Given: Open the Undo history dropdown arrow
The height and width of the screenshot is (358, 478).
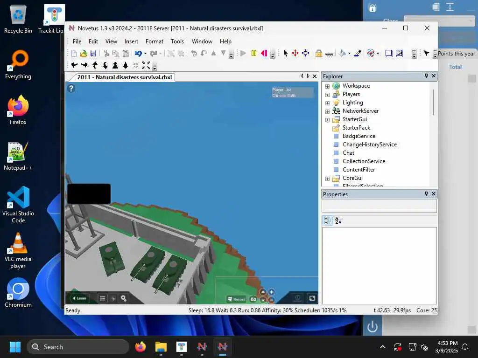Looking at the screenshot, I should pyautogui.click(x=145, y=54).
